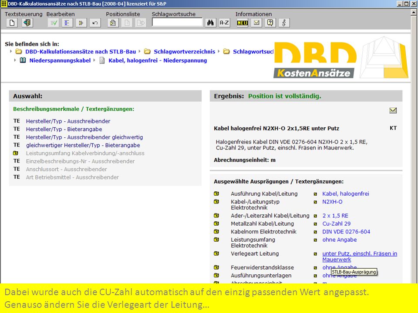
Task: Click the 'Verlegeart Leitung' label
Action: 255,253
